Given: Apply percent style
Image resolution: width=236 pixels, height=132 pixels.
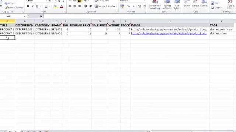Looking at the screenshot, I should [129, 6].
